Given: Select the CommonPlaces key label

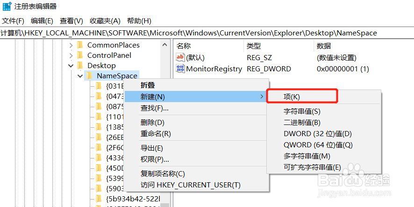Looking at the screenshot, I should tap(114, 45).
